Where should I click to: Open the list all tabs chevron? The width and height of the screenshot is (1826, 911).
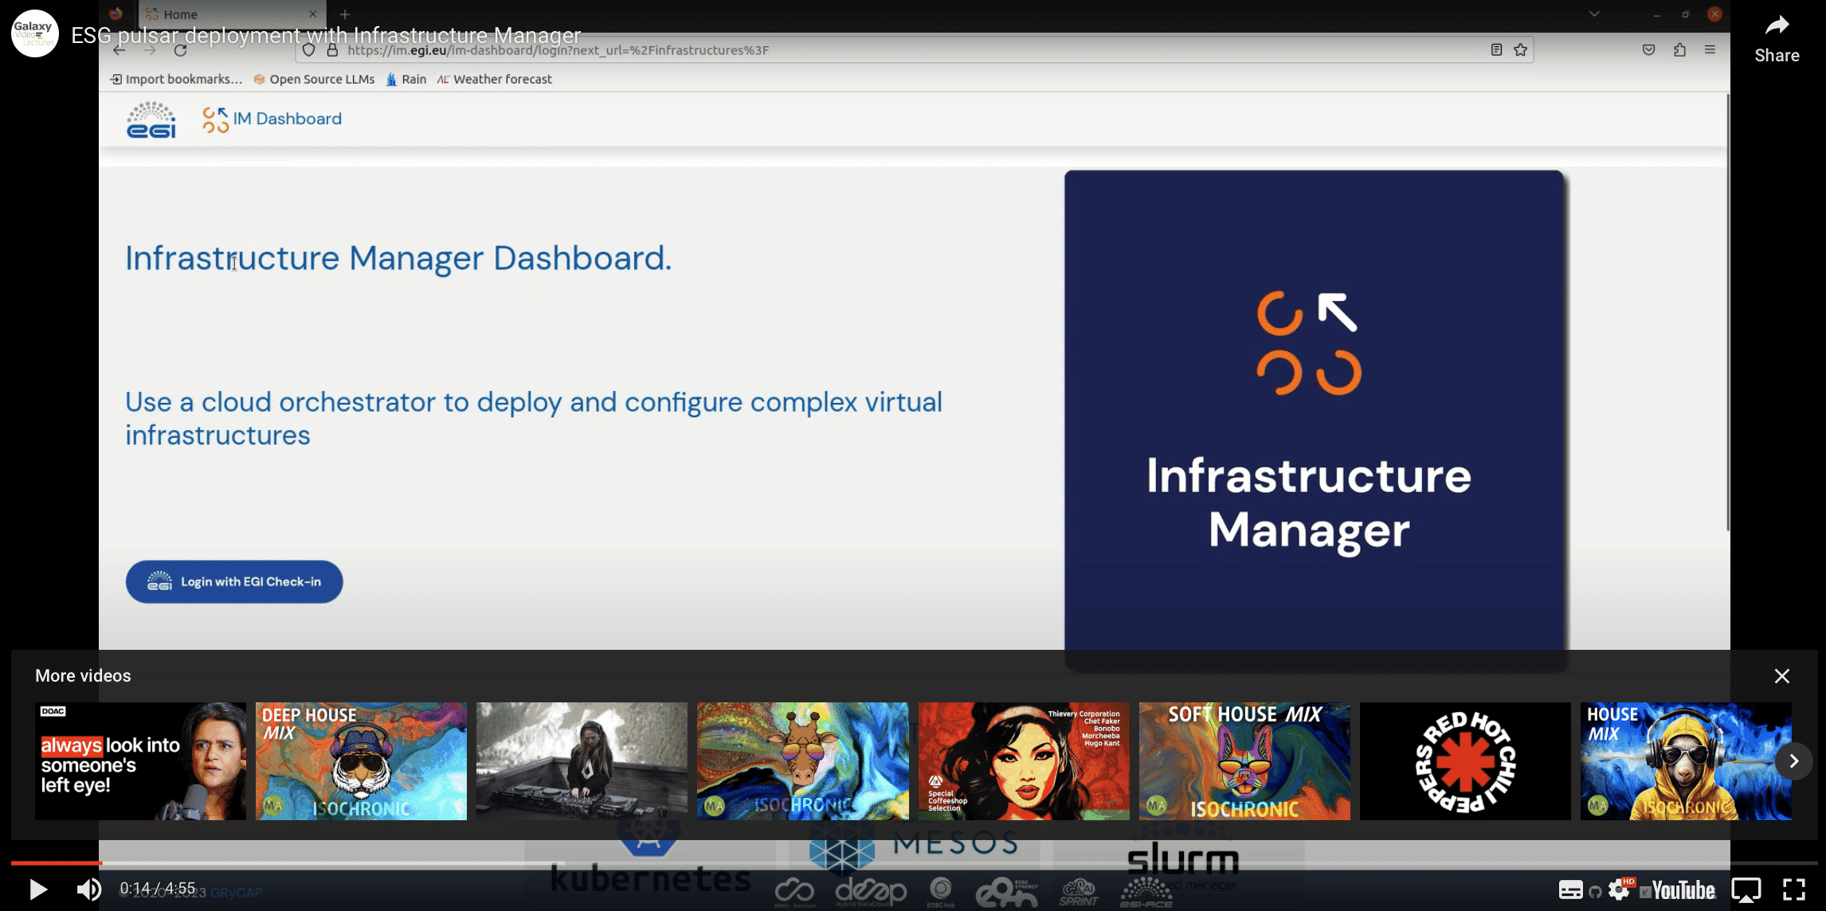(1593, 14)
